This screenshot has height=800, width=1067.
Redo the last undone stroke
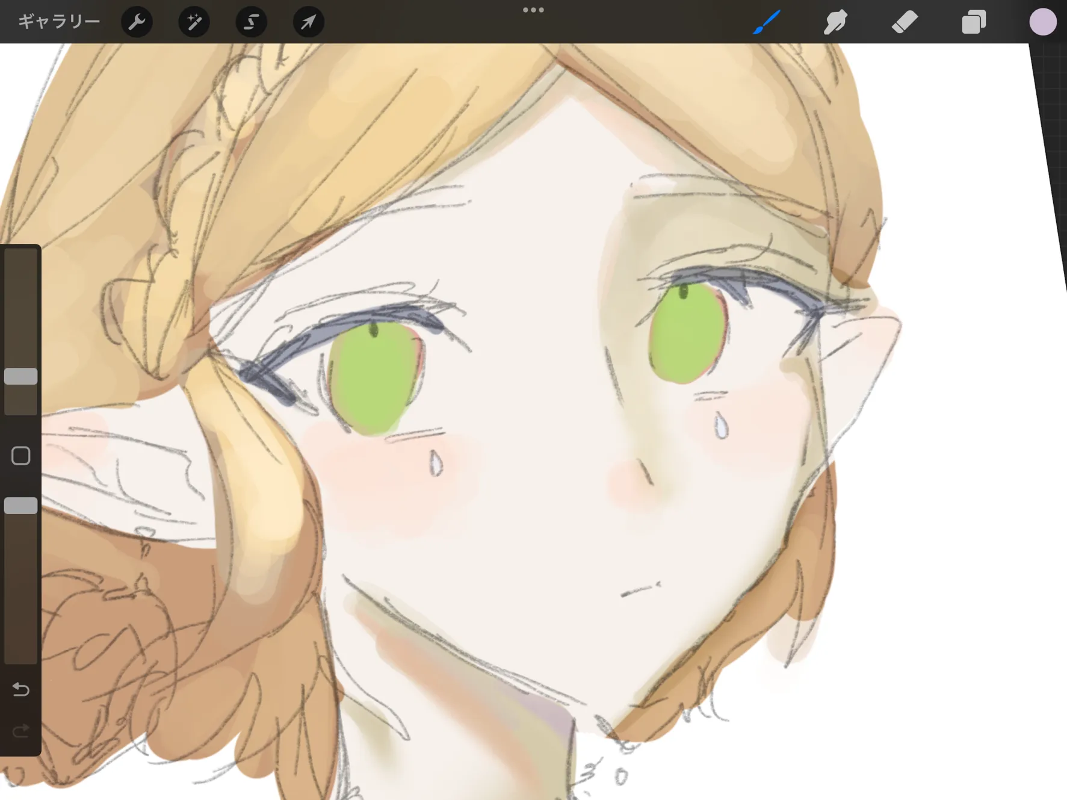(x=21, y=731)
